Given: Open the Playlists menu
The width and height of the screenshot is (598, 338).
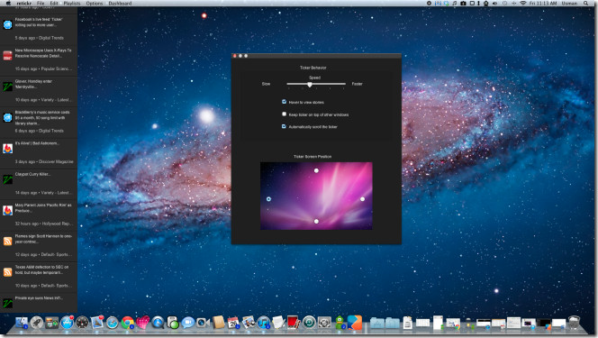Looking at the screenshot, I should [72, 3].
